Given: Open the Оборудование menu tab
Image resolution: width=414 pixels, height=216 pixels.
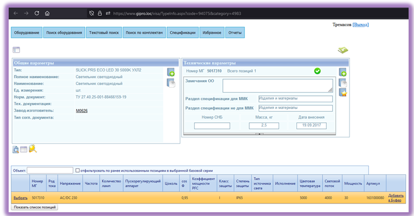Looking at the screenshot, I should coord(27,32).
